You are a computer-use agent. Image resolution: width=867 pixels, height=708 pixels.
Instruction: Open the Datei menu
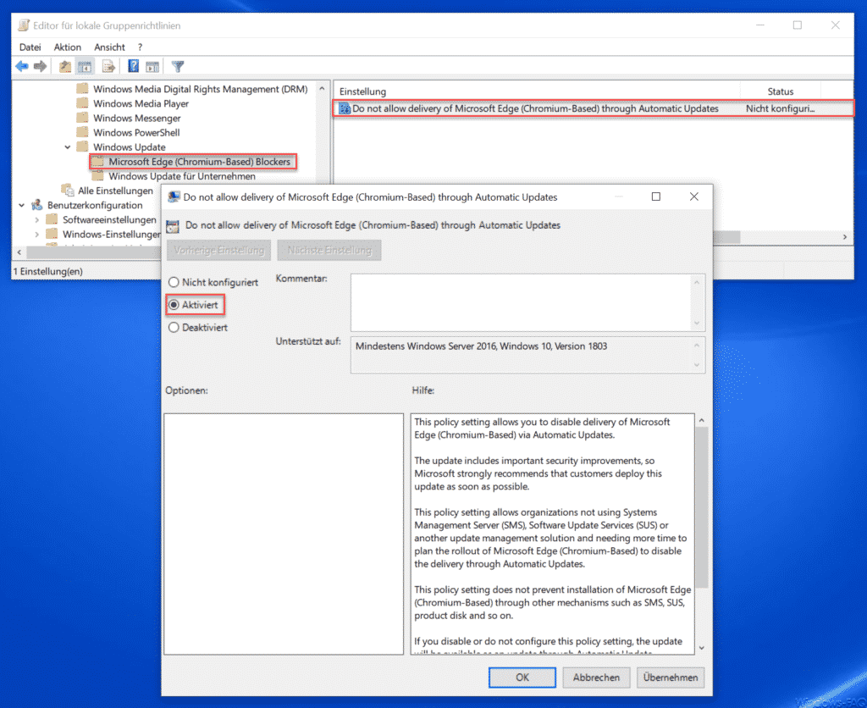point(30,47)
